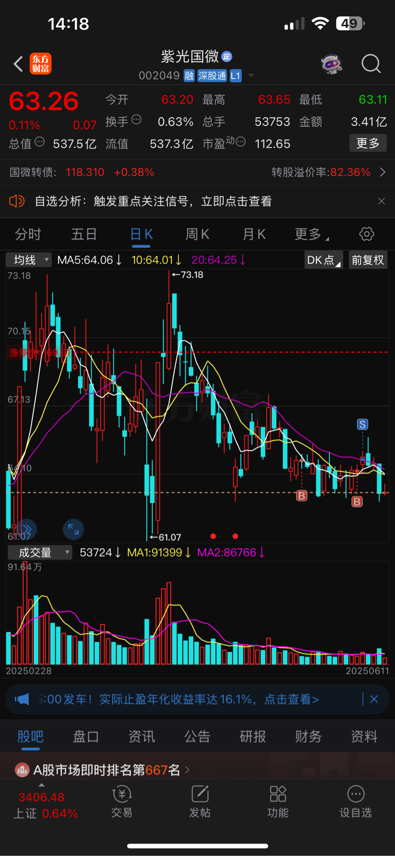Screen dimensions: 395x856
Task: Open chevron after 第667名 ranking
Action: click(x=187, y=770)
